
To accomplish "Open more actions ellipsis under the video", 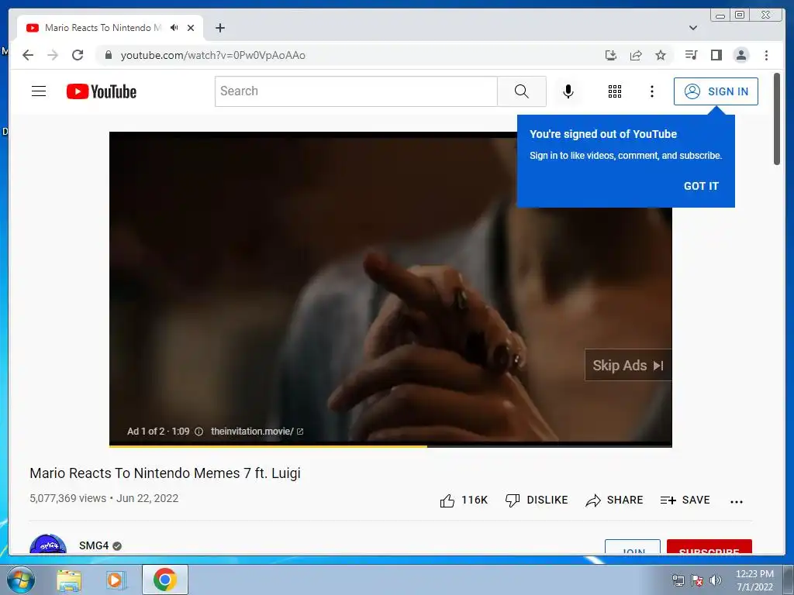I will 737,501.
